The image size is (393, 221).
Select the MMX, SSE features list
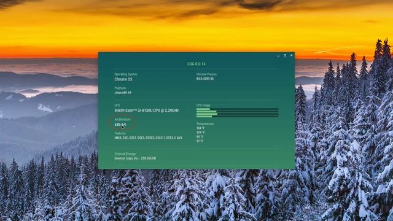coord(149,138)
